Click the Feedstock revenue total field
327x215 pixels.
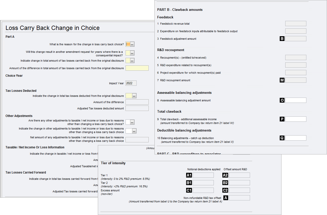tap(296, 24)
